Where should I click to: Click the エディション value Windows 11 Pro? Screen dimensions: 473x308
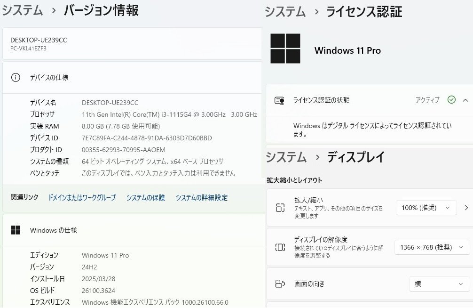tap(105, 255)
